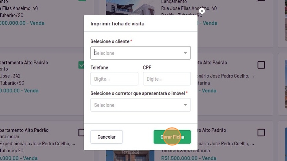
Task: Click the Telefone input field
Action: coord(114,79)
